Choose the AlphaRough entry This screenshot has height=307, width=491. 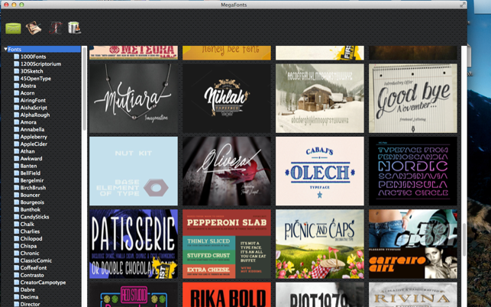coord(35,115)
